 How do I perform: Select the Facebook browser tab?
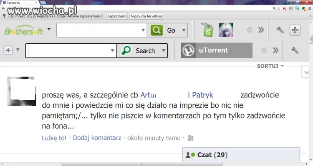19,2
